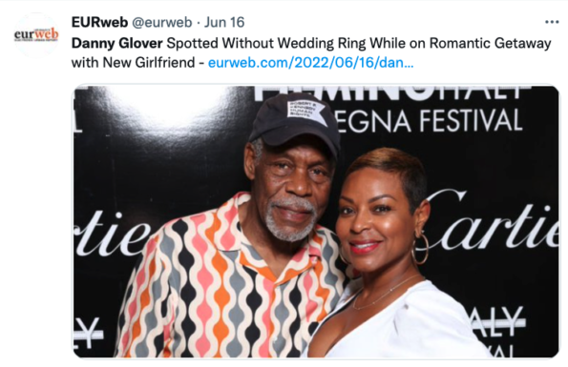The width and height of the screenshot is (568, 367).
Task: Click the bold Danny Glover text
Action: (117, 43)
